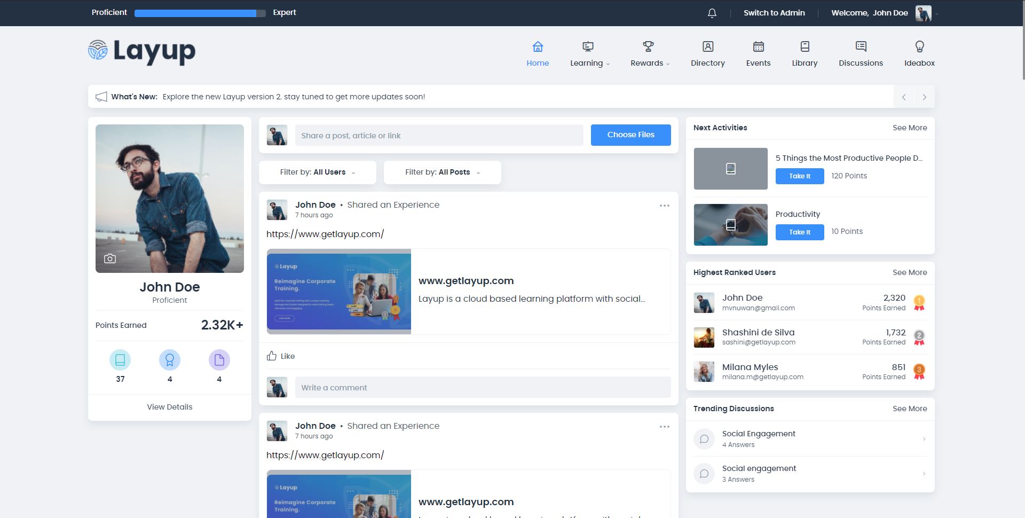Open three-dot menu on first post

(x=664, y=206)
